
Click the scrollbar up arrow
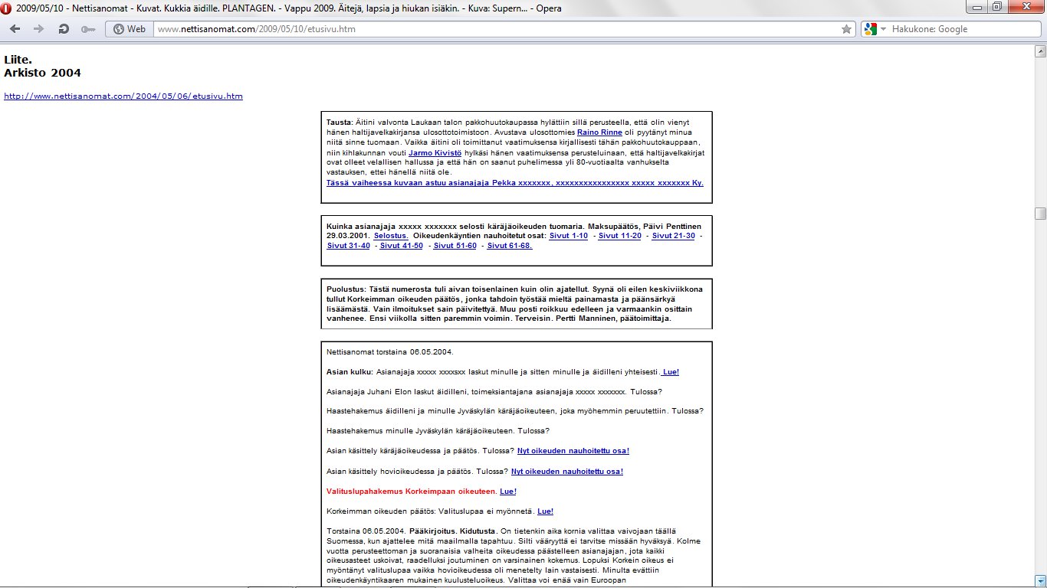(1040, 51)
